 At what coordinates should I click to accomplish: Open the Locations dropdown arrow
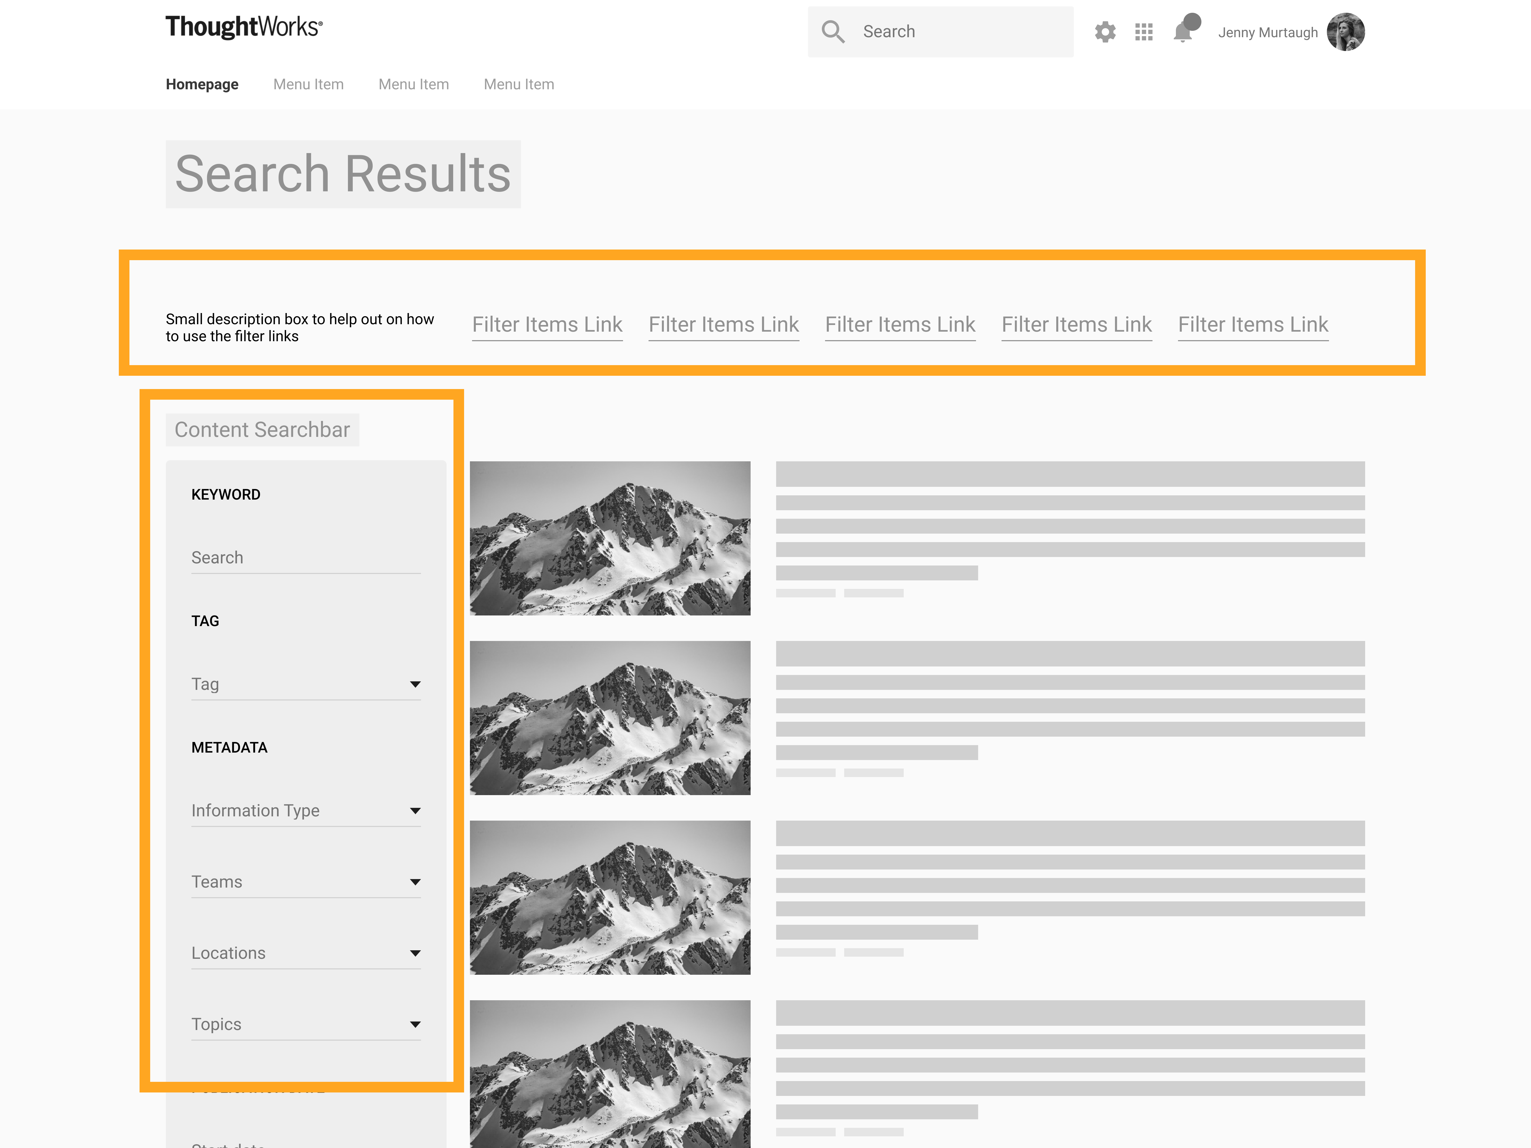click(x=415, y=953)
